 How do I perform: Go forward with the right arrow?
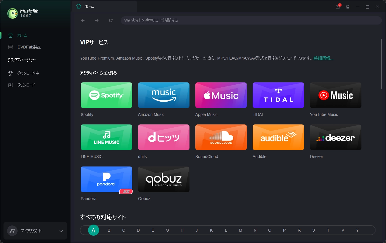97,20
